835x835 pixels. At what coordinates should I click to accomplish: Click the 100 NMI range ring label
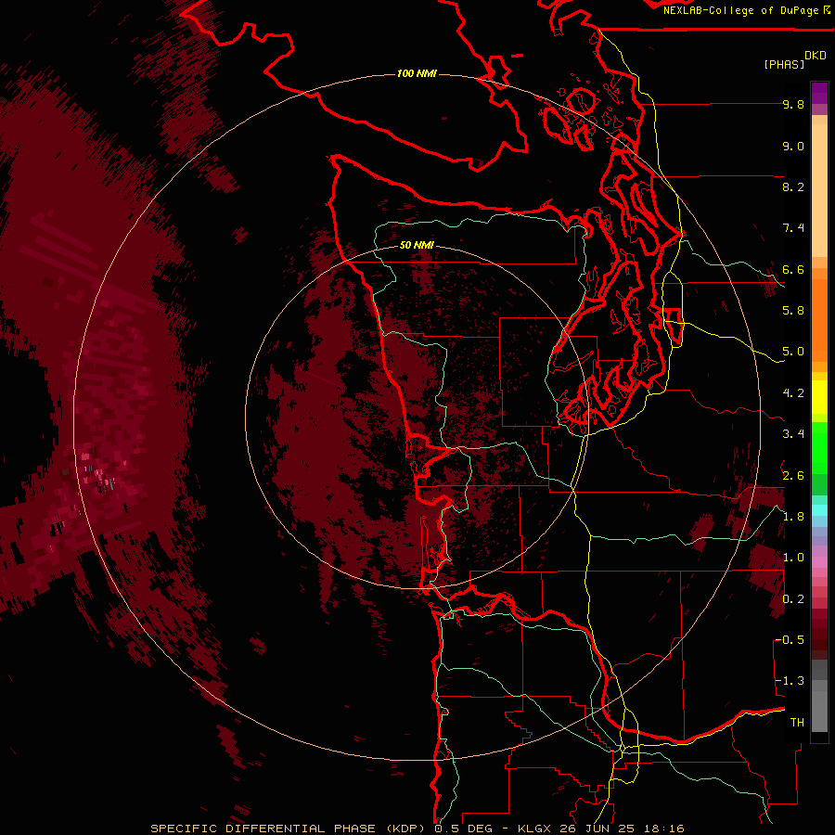[x=417, y=73]
